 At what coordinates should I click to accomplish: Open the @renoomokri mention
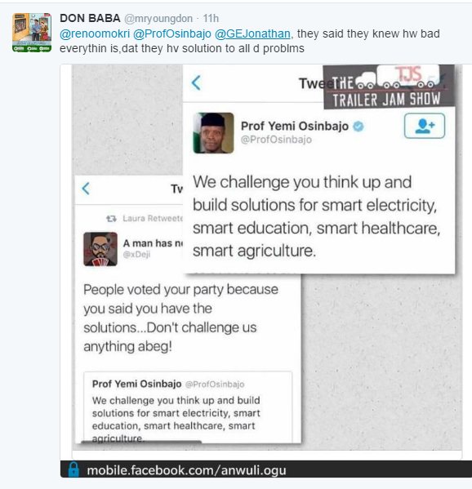pyautogui.click(x=95, y=33)
